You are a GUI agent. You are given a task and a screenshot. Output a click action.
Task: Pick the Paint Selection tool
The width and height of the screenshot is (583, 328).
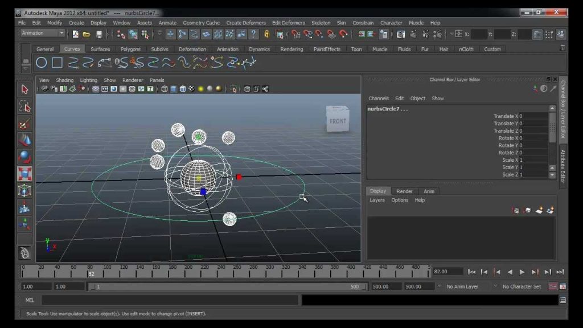[x=24, y=124]
